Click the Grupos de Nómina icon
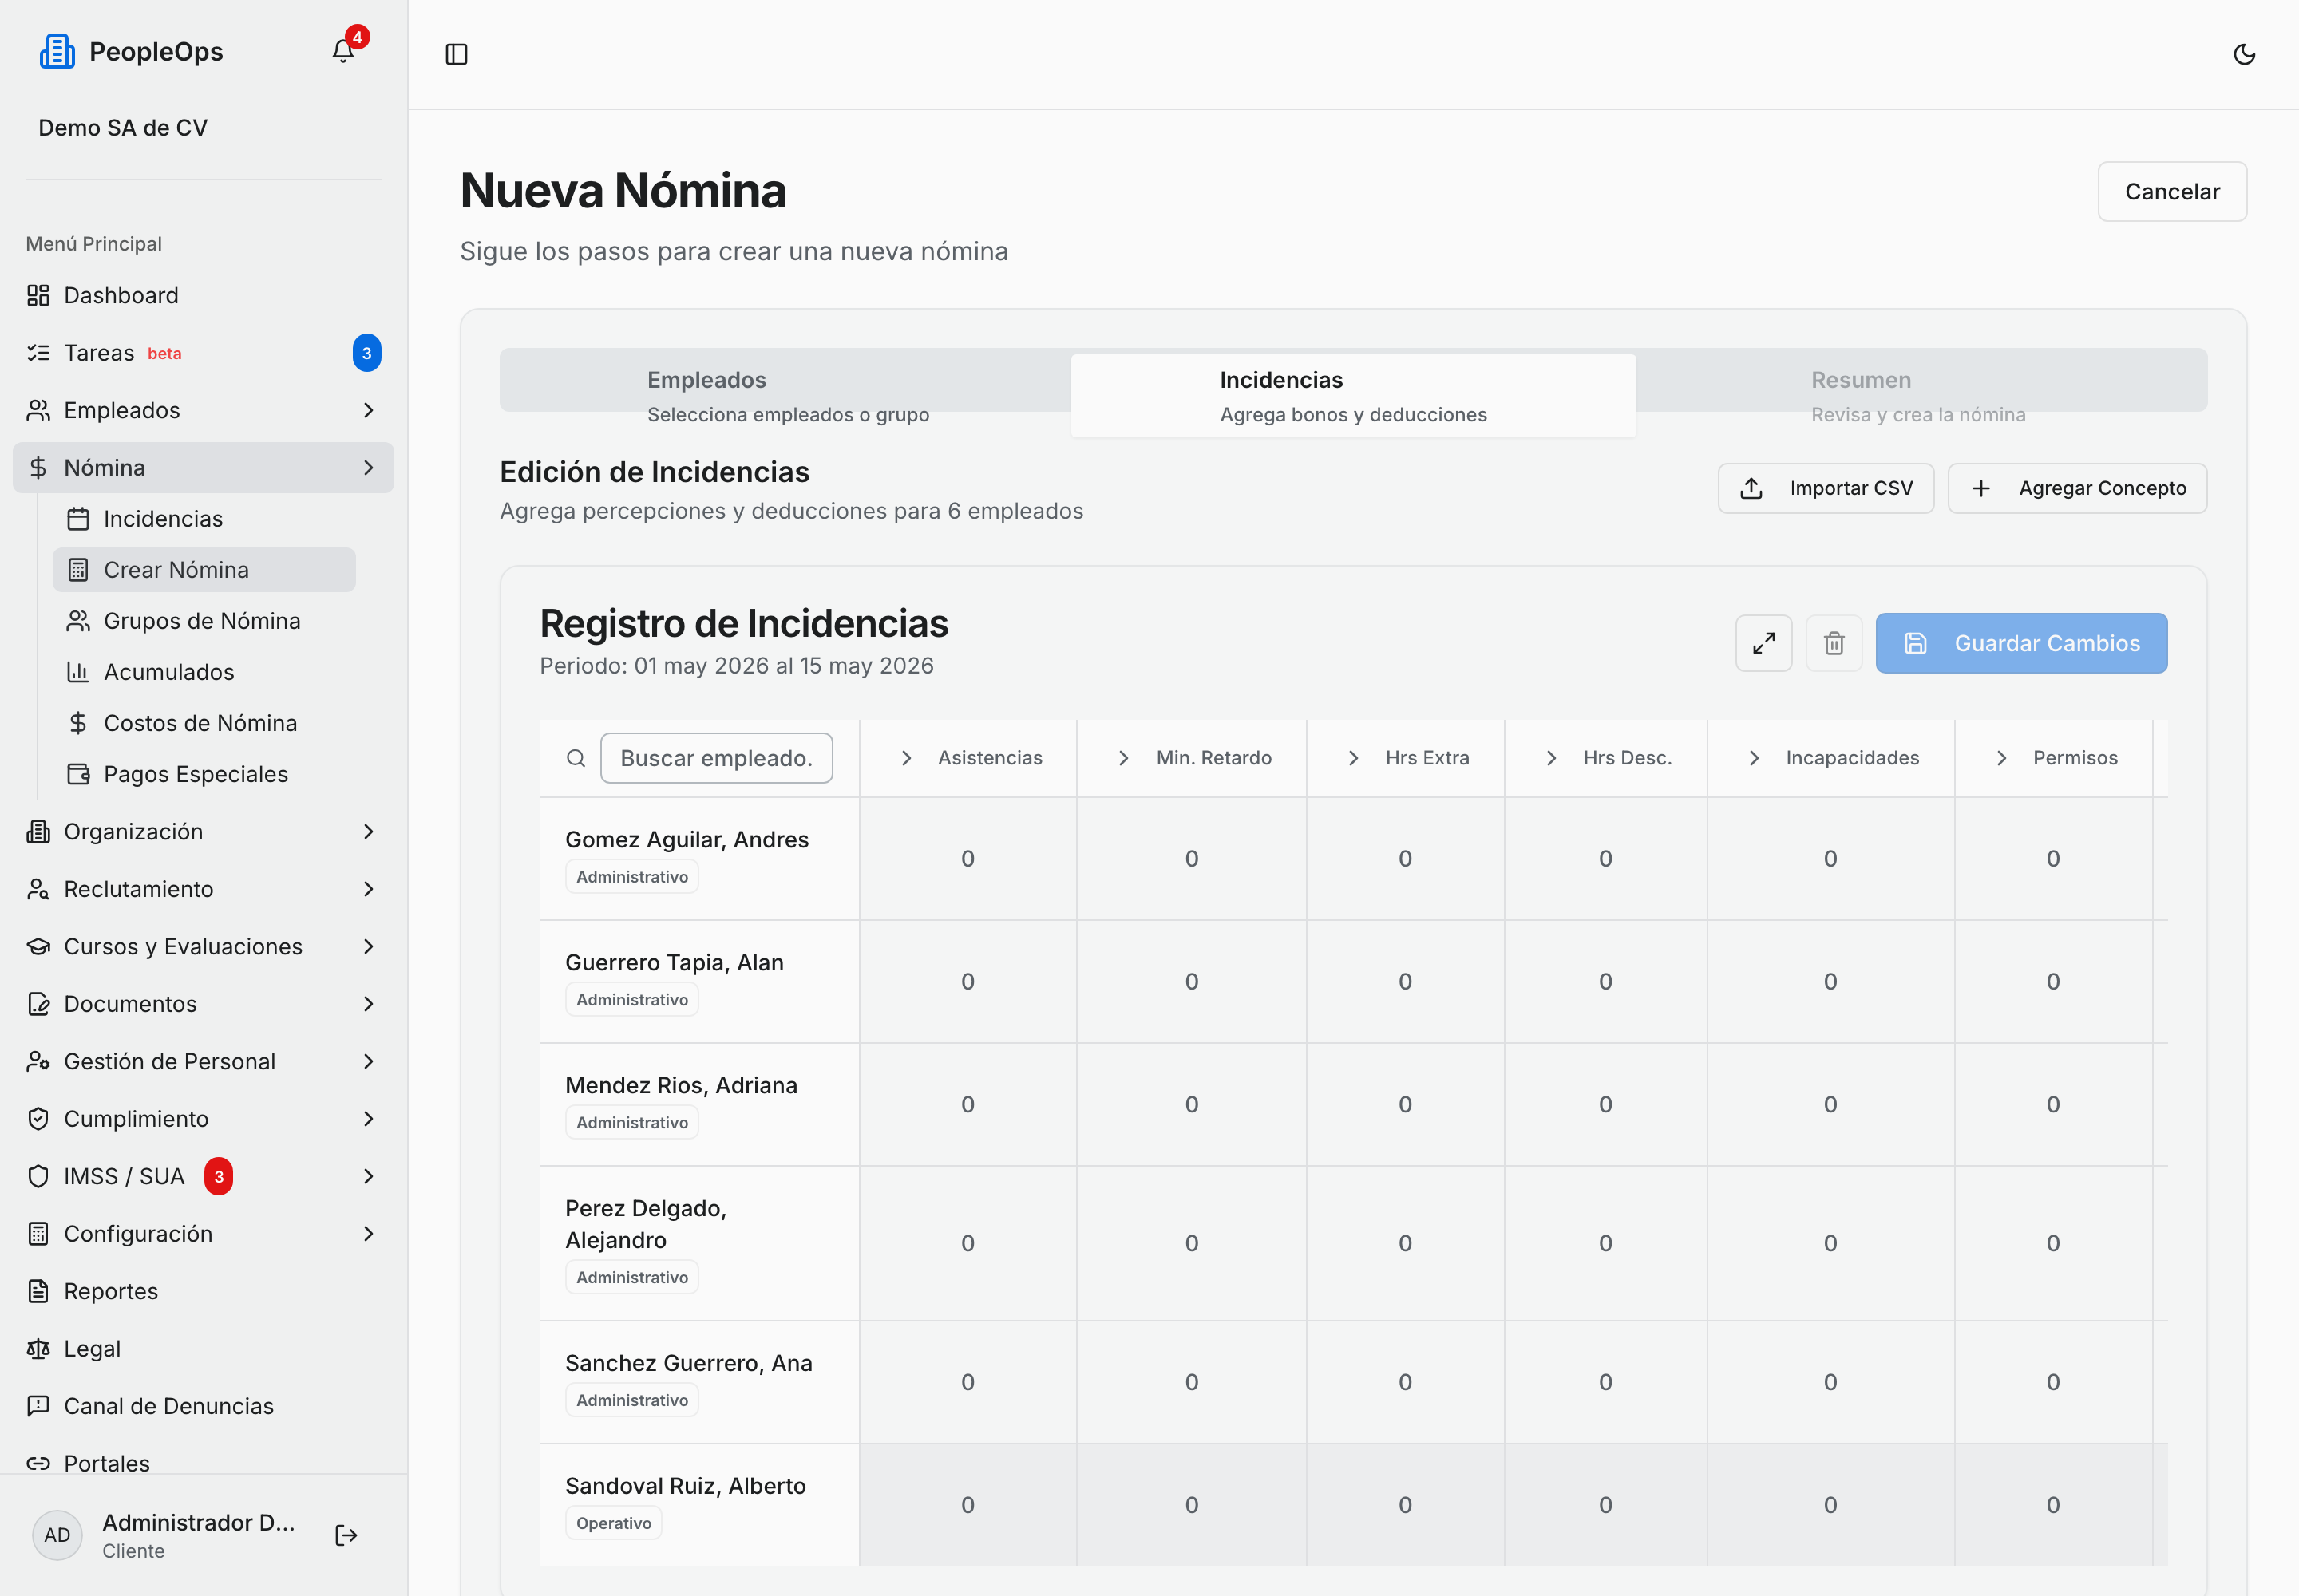 [x=78, y=621]
